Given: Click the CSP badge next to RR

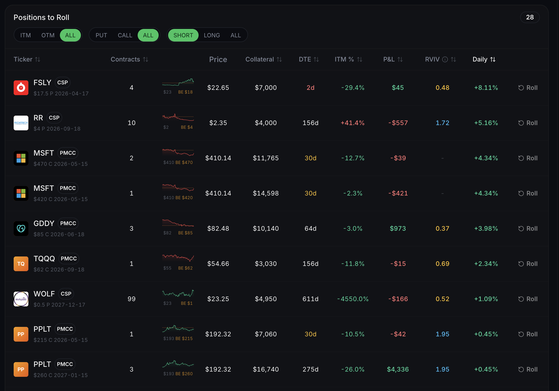Looking at the screenshot, I should [54, 118].
